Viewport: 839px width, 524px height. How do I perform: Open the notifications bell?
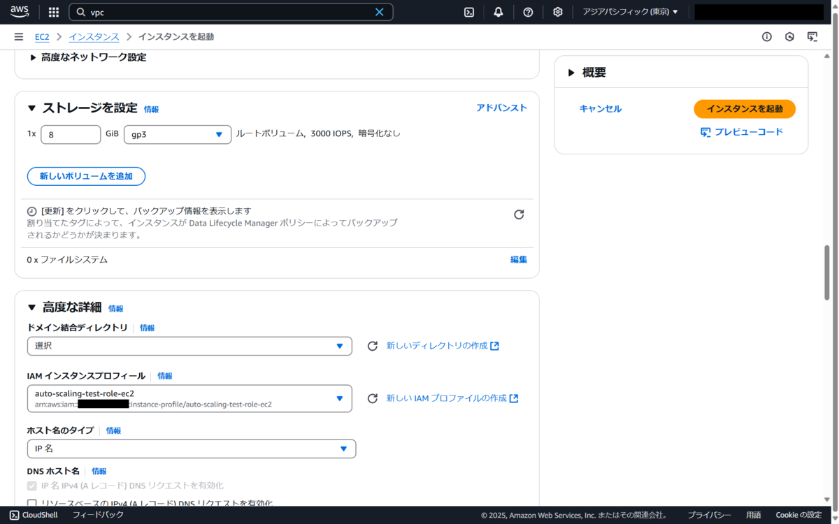tap(499, 12)
